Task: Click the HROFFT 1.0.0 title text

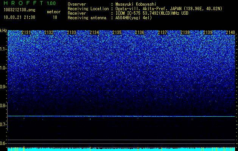Action: pos(30,3)
